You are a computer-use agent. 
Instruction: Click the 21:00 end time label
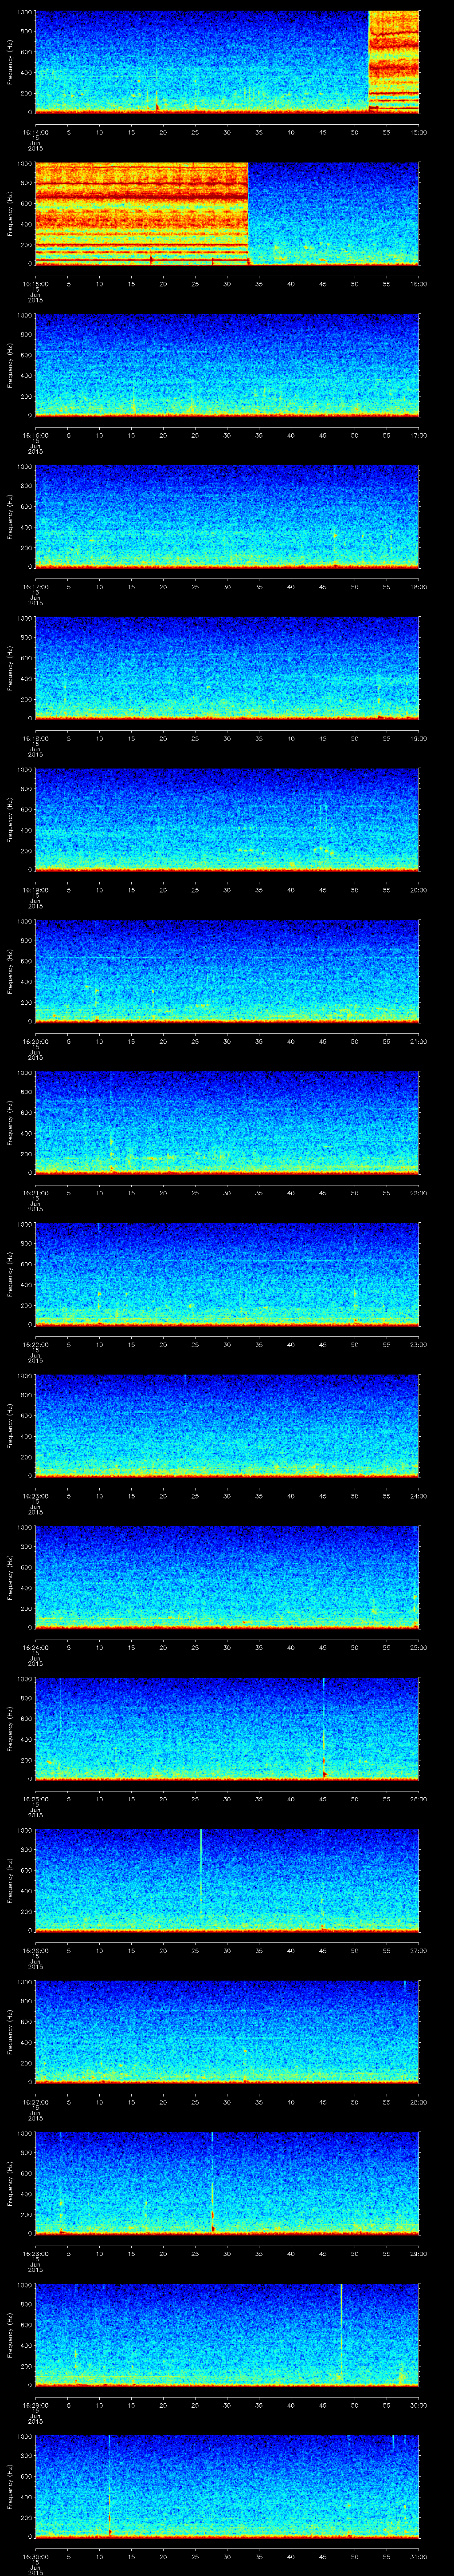pos(418,1041)
